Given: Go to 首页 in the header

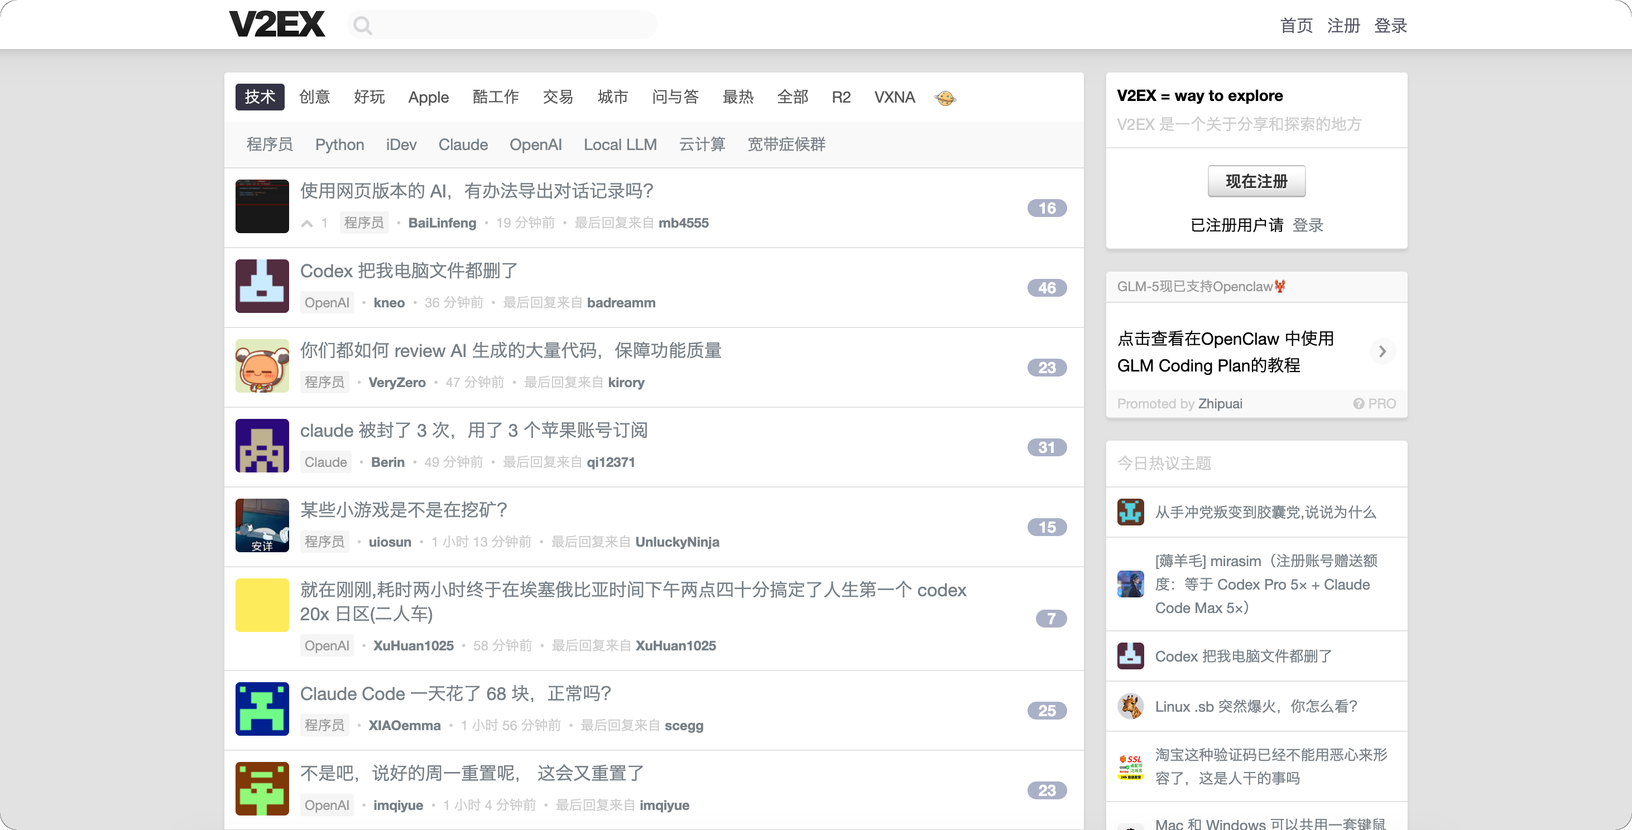Looking at the screenshot, I should point(1297,25).
